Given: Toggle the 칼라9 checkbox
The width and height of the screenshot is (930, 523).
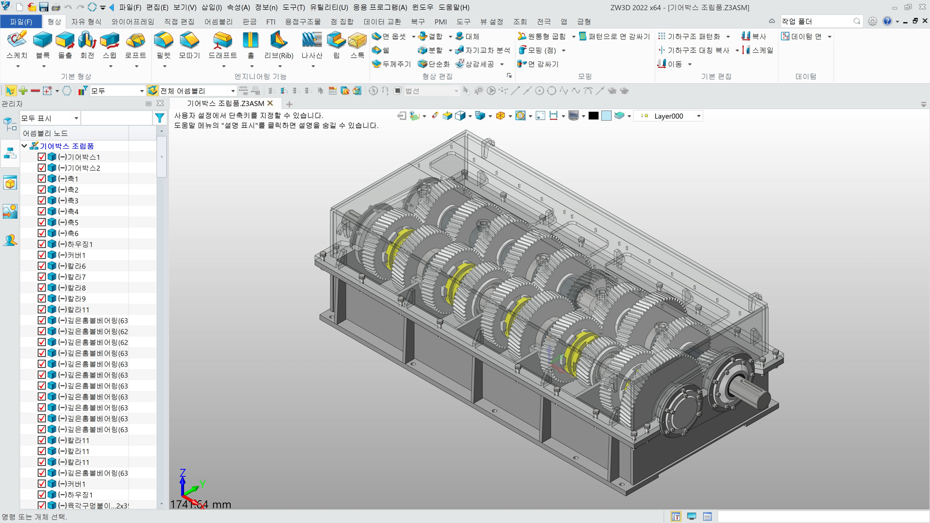Looking at the screenshot, I should point(42,299).
